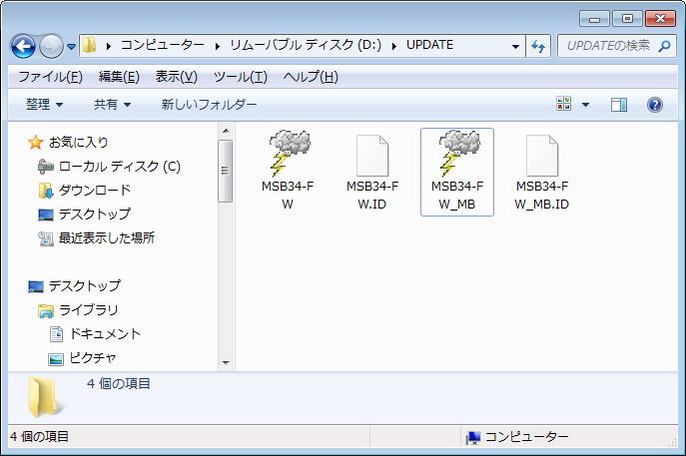Select the MSB34-FW.ID file icon
This screenshot has height=456, width=686.
pyautogui.click(x=372, y=156)
